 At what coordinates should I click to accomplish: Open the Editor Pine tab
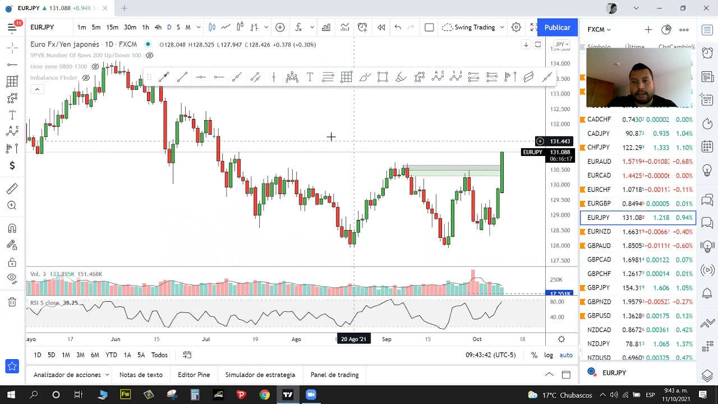pyautogui.click(x=194, y=375)
